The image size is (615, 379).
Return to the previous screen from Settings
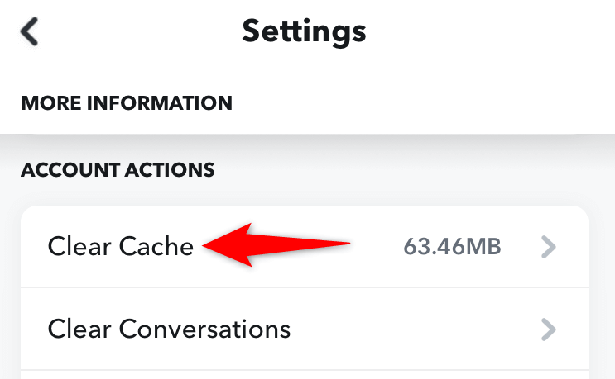tap(30, 32)
